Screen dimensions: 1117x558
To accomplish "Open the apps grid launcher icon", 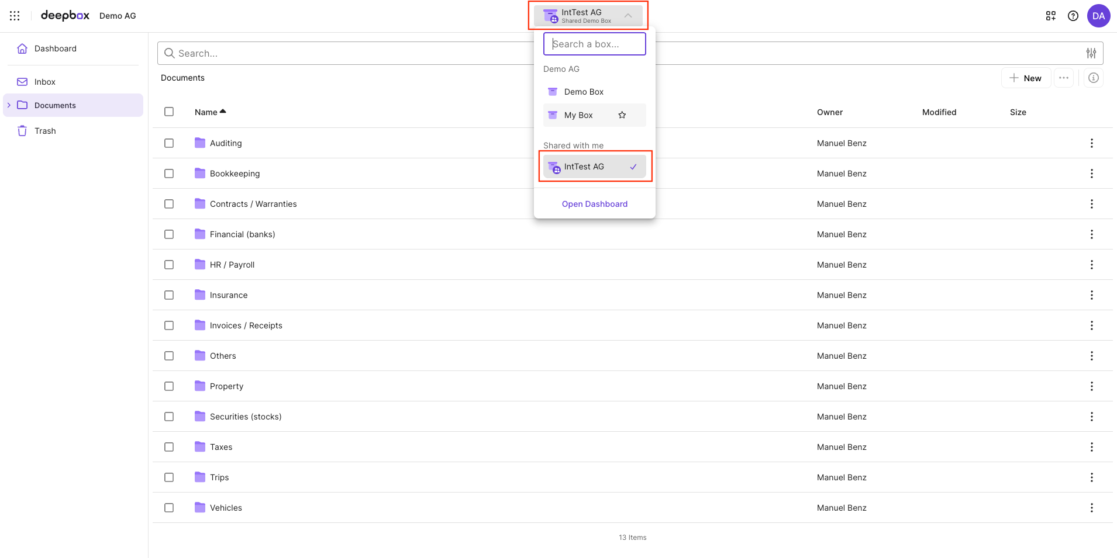I will coord(15,16).
